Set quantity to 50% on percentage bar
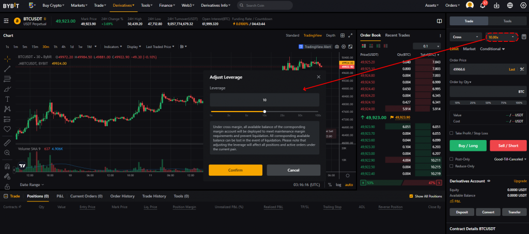This screenshot has width=529, height=234. click(488, 102)
